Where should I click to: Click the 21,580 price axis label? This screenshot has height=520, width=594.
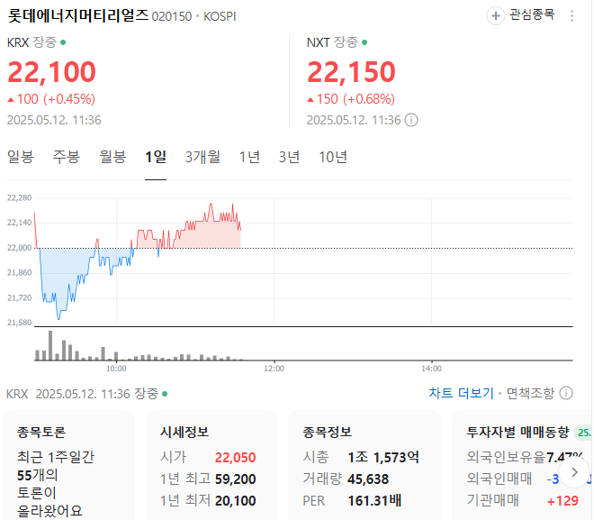(19, 323)
